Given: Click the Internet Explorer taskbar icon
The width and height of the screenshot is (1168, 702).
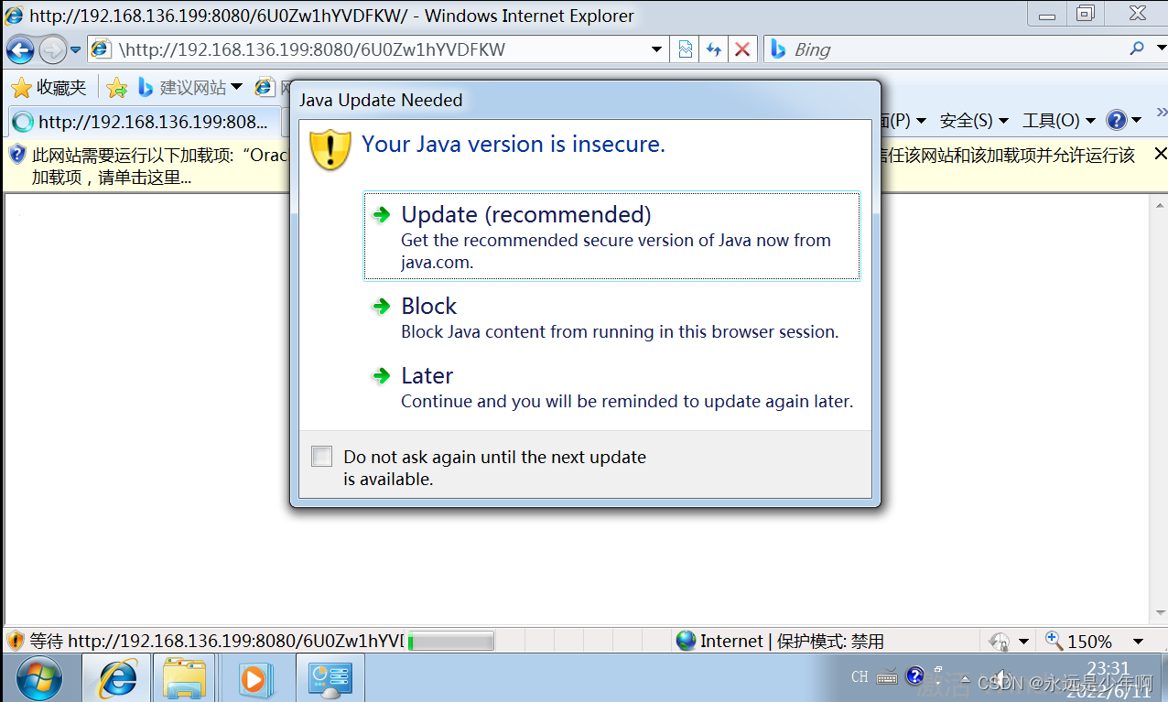Looking at the screenshot, I should click(x=117, y=678).
